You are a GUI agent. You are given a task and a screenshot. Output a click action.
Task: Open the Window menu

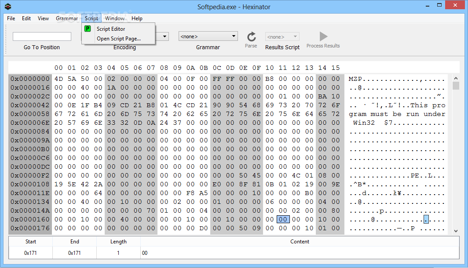pos(115,18)
